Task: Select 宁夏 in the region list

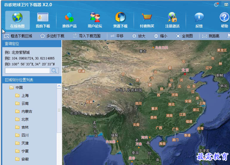Action: tap(25, 151)
